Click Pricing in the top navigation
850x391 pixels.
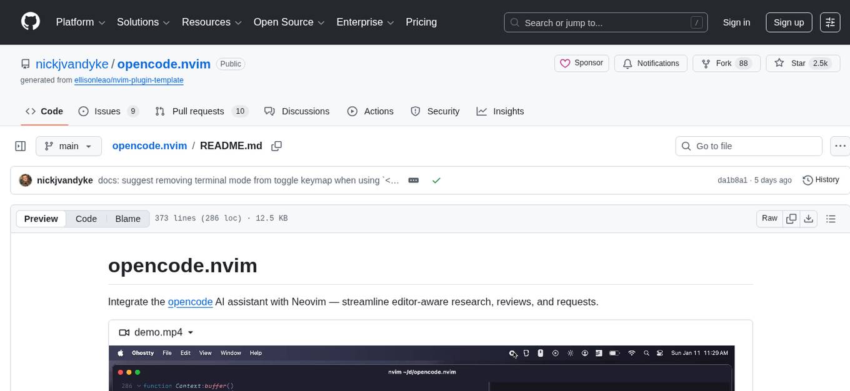click(x=421, y=22)
